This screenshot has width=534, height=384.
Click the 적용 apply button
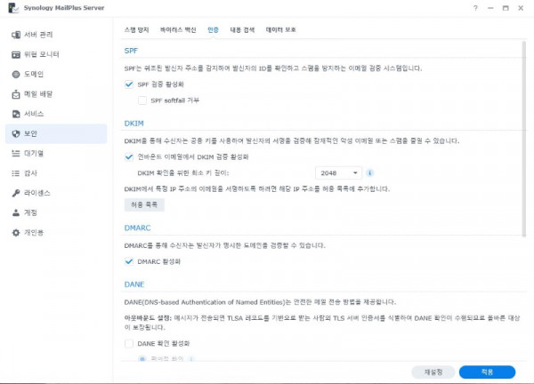coord(486,372)
